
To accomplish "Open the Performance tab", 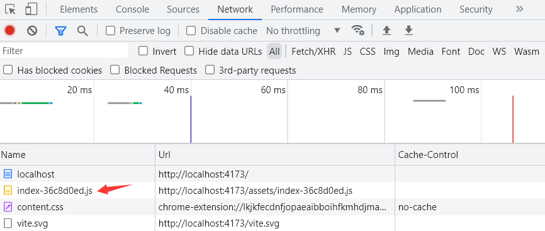I will [x=297, y=9].
